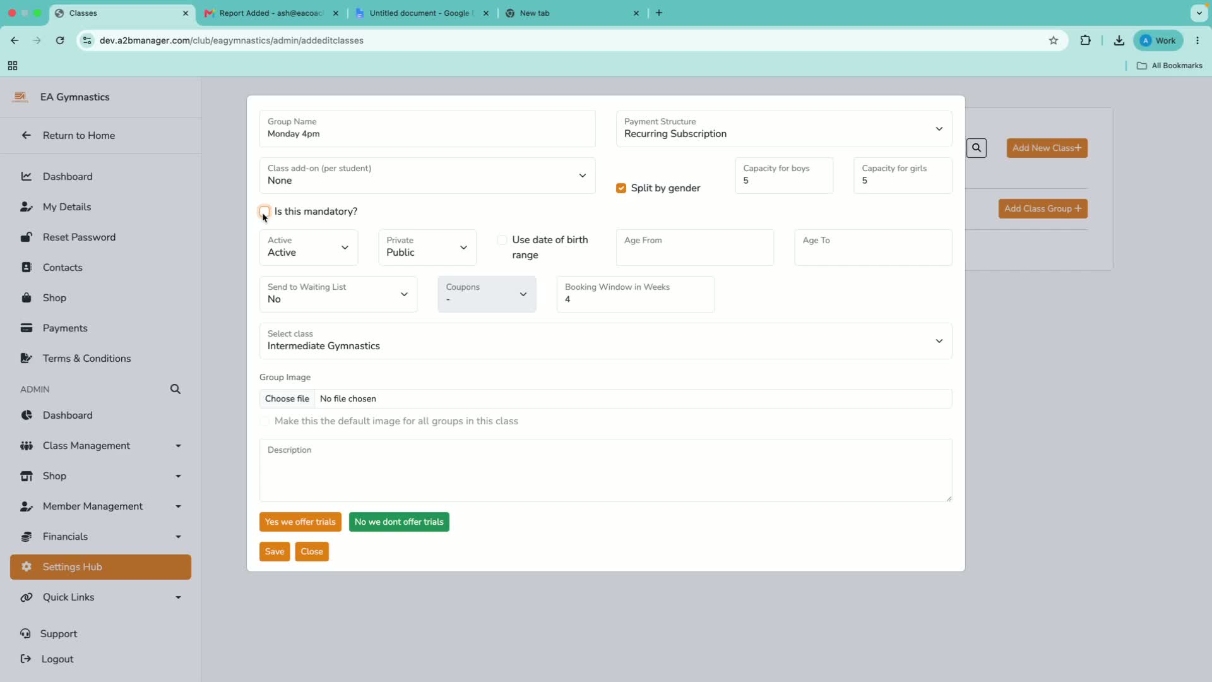Open the Send to Waiting List dropdown
This screenshot has height=682, width=1212.
338,294
